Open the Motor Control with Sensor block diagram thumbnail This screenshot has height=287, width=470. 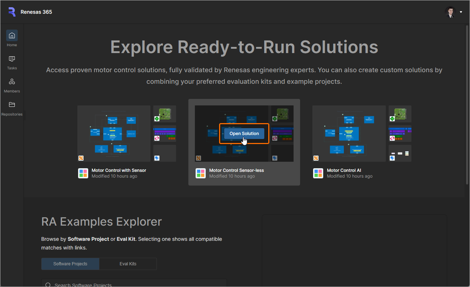coord(114,134)
